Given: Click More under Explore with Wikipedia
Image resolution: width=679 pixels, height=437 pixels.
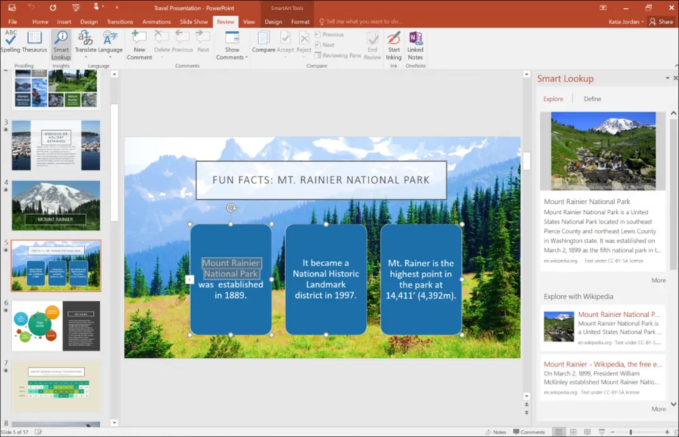Looking at the screenshot, I should (658, 408).
